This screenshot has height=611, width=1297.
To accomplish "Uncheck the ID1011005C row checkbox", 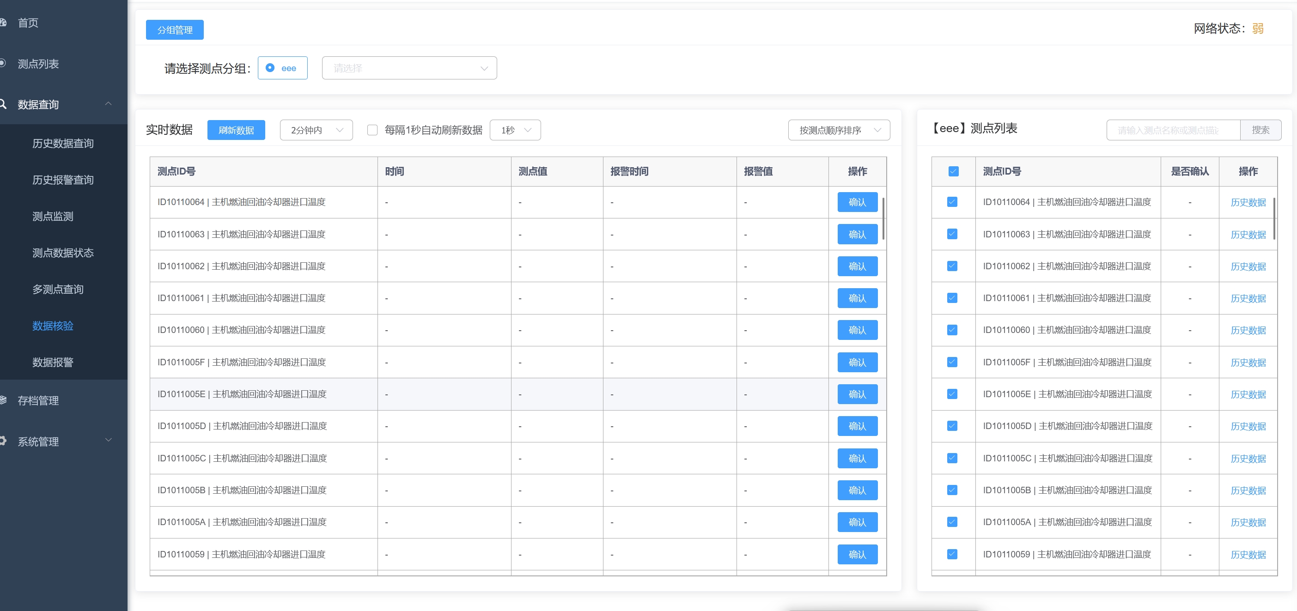I will (x=952, y=458).
